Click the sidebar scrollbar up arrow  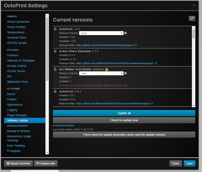coord(47,15)
